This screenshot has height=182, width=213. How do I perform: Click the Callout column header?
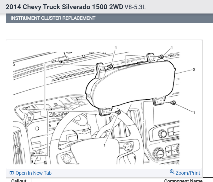(x=19, y=180)
